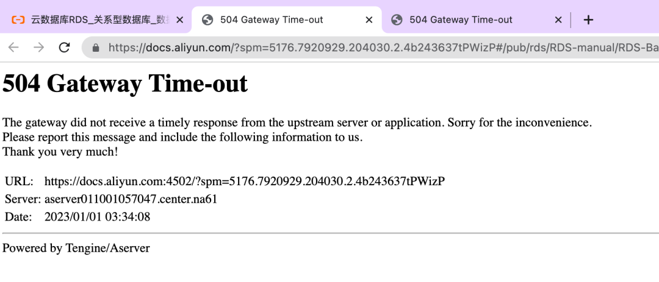This screenshot has height=282, width=659.
Task: Reload the 504 Gateway Time-out page
Action: click(x=64, y=48)
